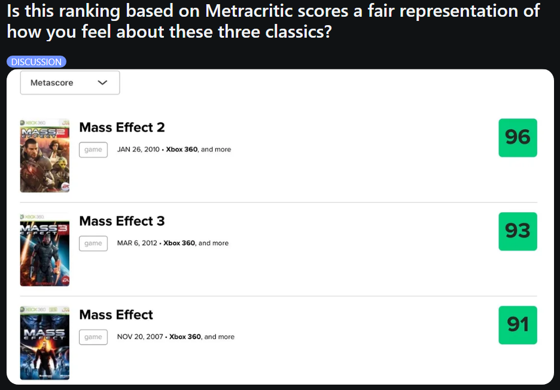Open the Metascore sort dropdown

tap(69, 83)
